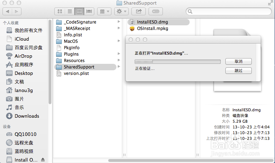The image size is (275, 163).
Task: Click the 个人收藏 Favorites header
Action: [11, 23]
